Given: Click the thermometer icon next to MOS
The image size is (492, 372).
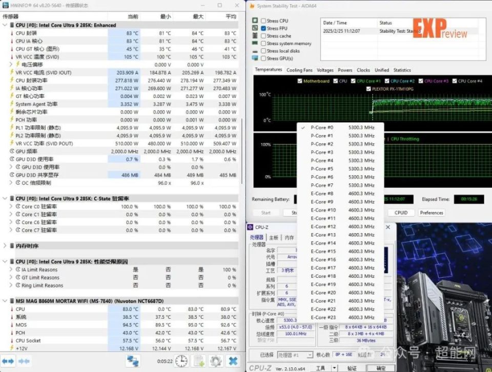Looking at the screenshot, I should click(x=12, y=325).
